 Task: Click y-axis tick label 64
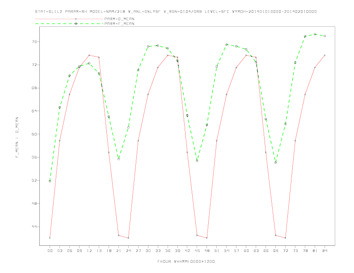point(34,111)
